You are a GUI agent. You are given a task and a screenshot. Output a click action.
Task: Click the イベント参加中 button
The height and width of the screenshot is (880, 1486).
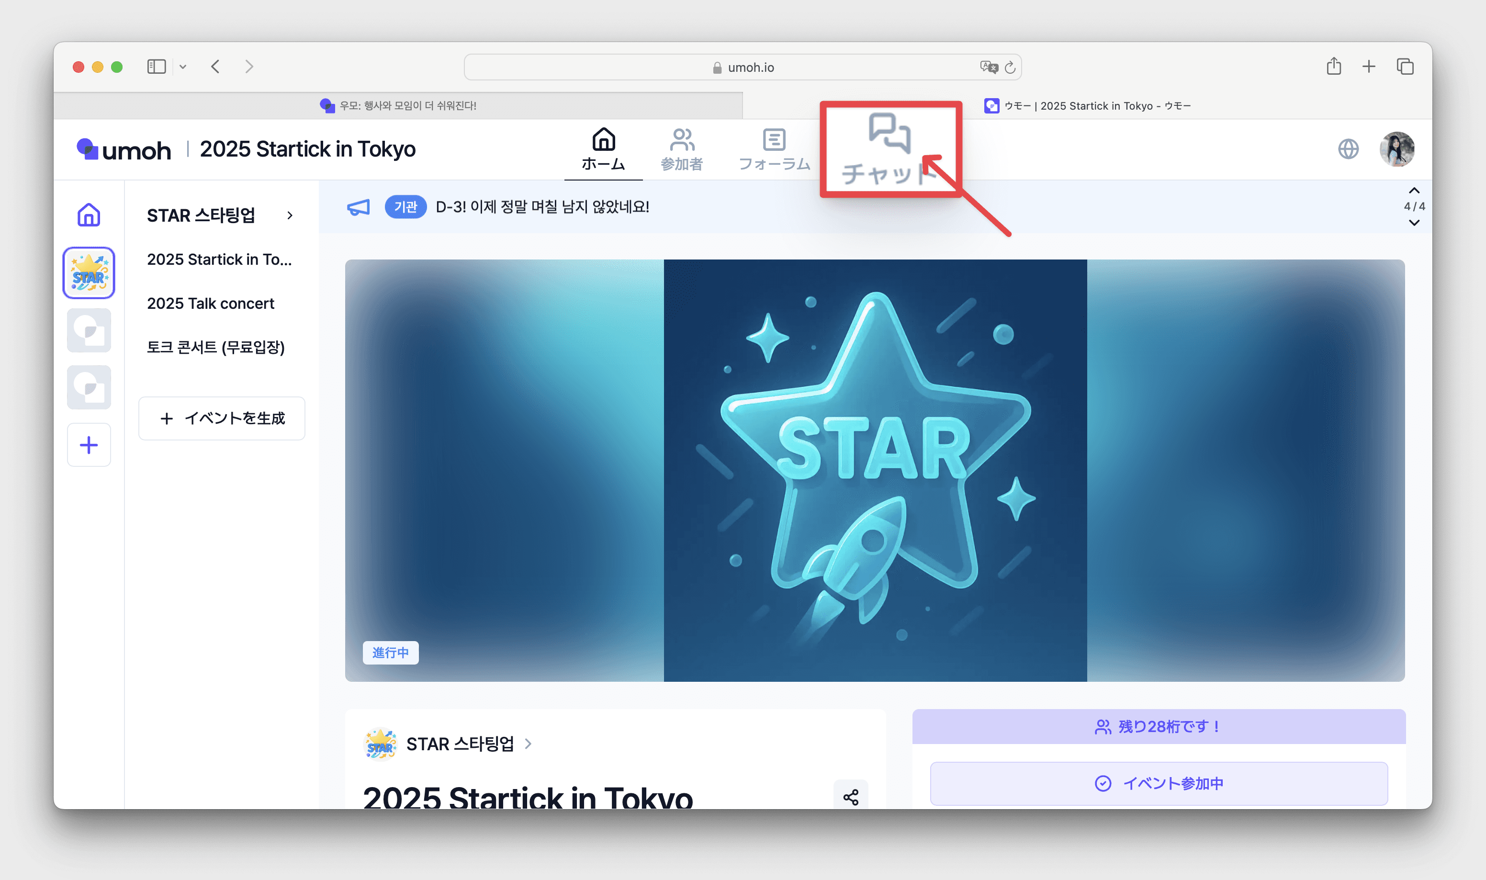(1158, 783)
